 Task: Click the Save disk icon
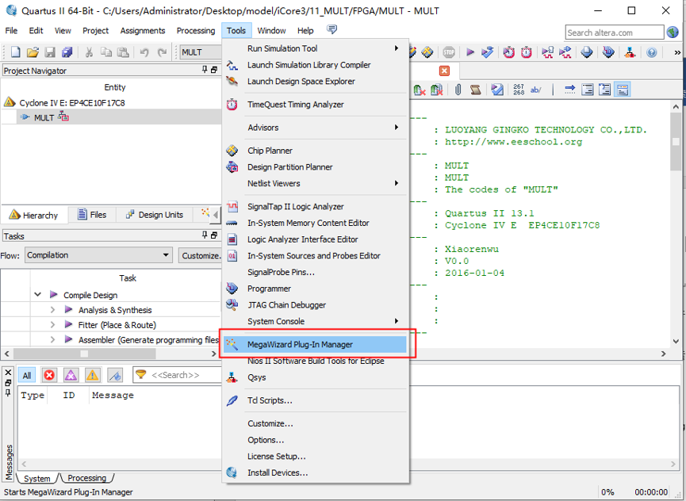50,52
